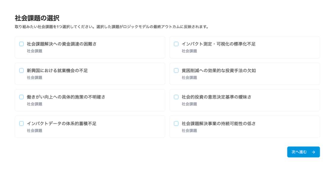
Task: Tick the インパクトデータの体系的蓄積不足 checkbox
Action: [x=21, y=123]
